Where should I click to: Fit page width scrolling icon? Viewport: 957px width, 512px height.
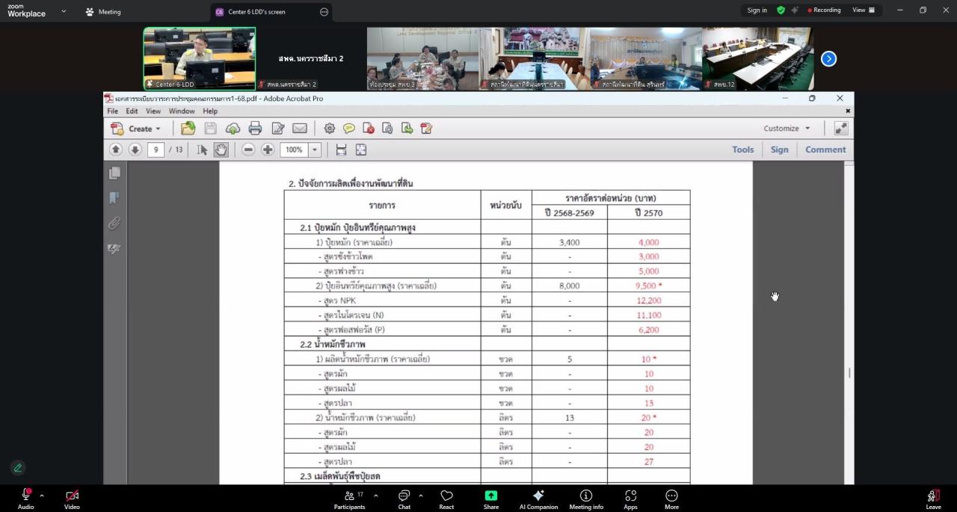(x=341, y=149)
